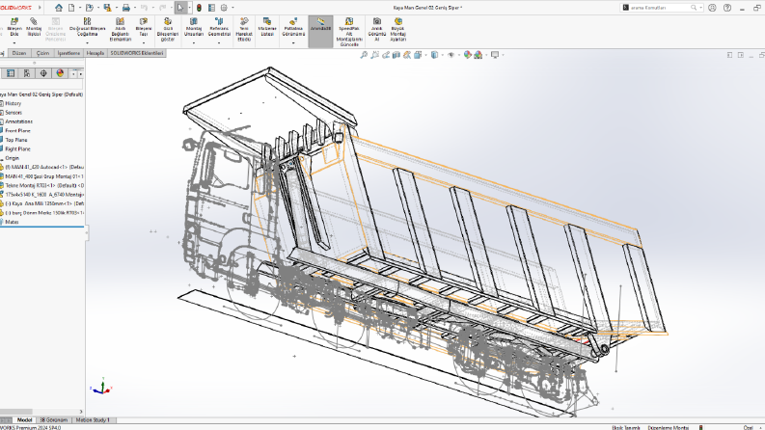The width and height of the screenshot is (765, 430).
Task: Toggle Hide/Show Items eye icon
Action: point(451,55)
